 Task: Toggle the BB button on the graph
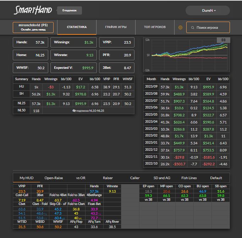[x=223, y=40]
